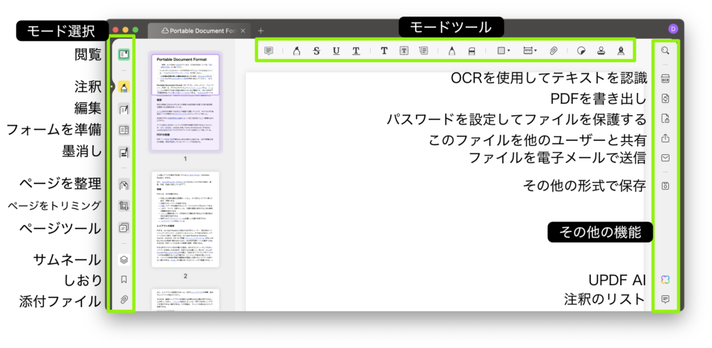Open the Shapes rectangle dropdown
Viewport: 712px width, 348px height.
[x=503, y=51]
